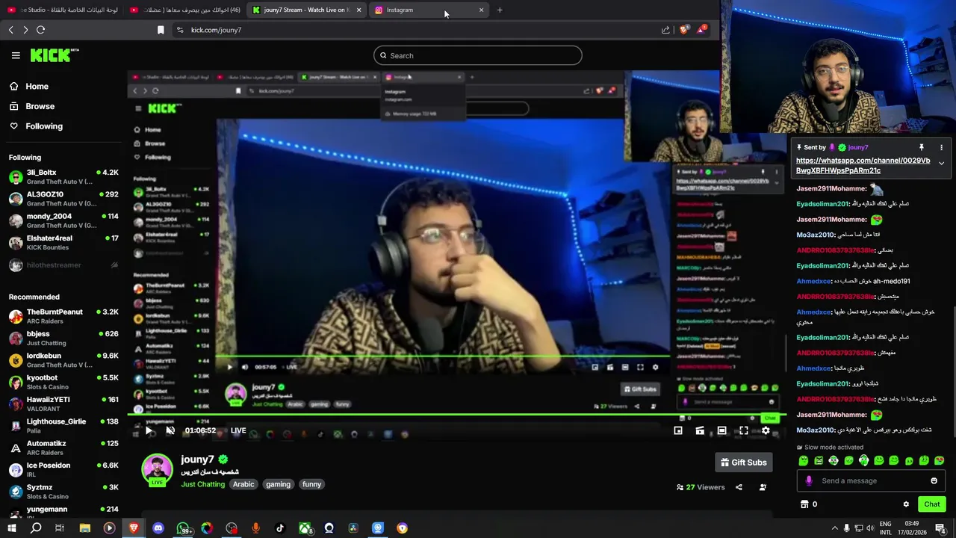The width and height of the screenshot is (956, 538).
Task: Open chat settings gear
Action: tap(906, 504)
